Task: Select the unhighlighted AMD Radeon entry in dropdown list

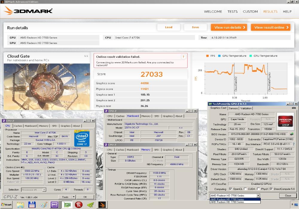Action: pyautogui.click(x=235, y=202)
